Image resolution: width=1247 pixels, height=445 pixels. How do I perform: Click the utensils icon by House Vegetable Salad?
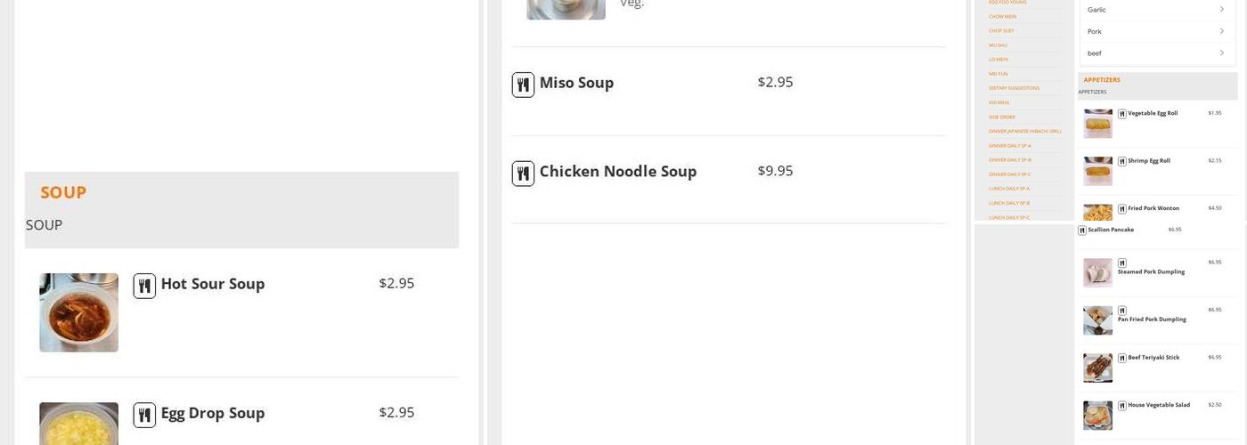click(1122, 406)
